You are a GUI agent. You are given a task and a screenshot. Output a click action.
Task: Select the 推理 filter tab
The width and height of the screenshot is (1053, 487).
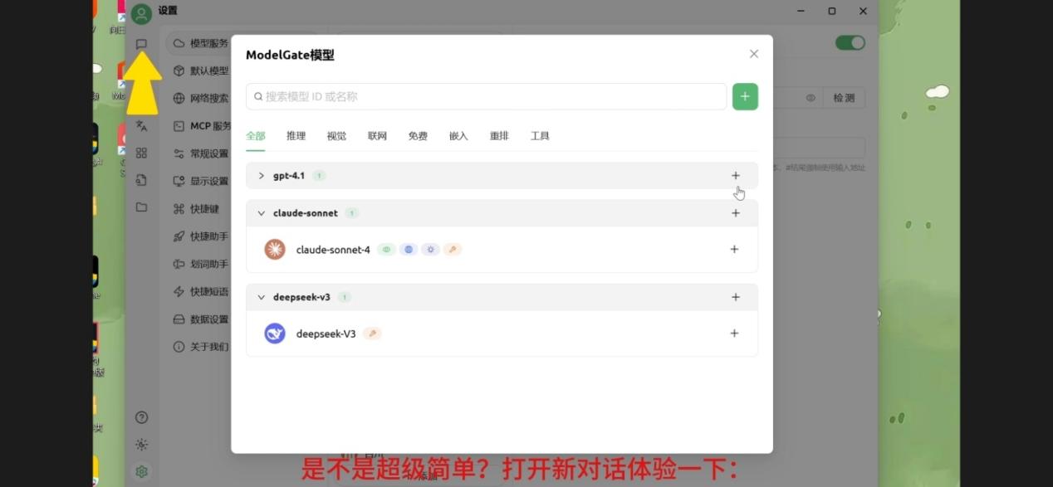[296, 136]
